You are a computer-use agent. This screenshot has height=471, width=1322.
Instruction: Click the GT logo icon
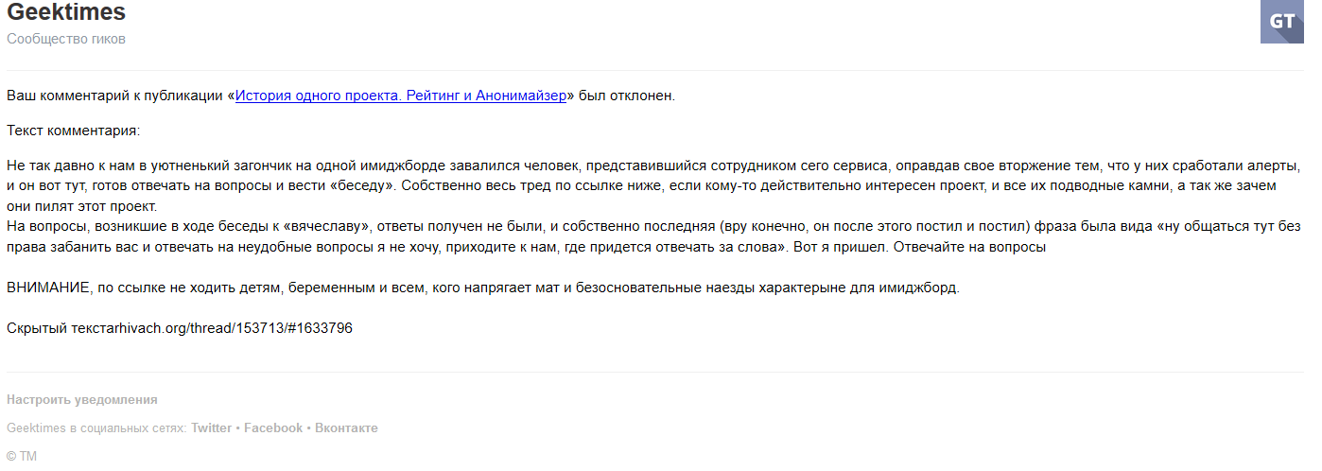(1281, 21)
